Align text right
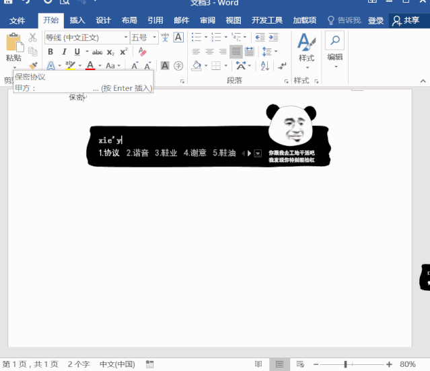This screenshot has height=371, width=430. coord(223,52)
